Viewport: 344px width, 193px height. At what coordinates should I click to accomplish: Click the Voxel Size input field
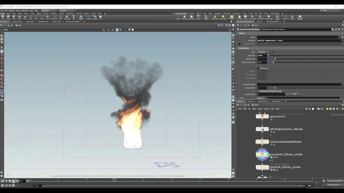[x=262, y=55]
